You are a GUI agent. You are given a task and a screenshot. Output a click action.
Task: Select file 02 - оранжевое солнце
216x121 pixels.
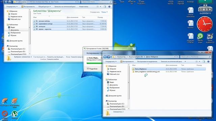coord(70,24)
